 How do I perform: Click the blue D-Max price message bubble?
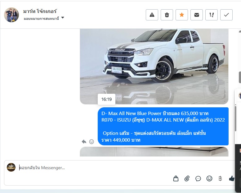tap(163, 126)
